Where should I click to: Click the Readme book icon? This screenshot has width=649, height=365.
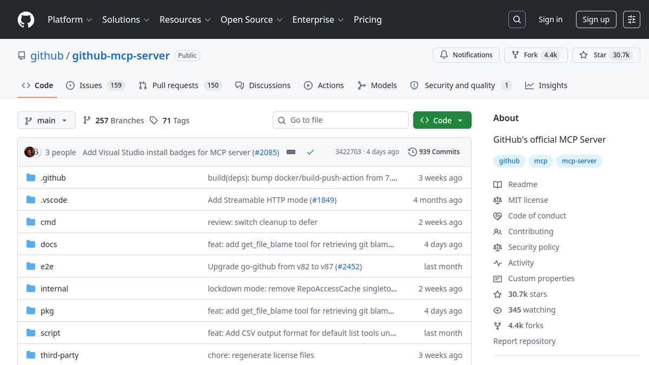[498, 184]
